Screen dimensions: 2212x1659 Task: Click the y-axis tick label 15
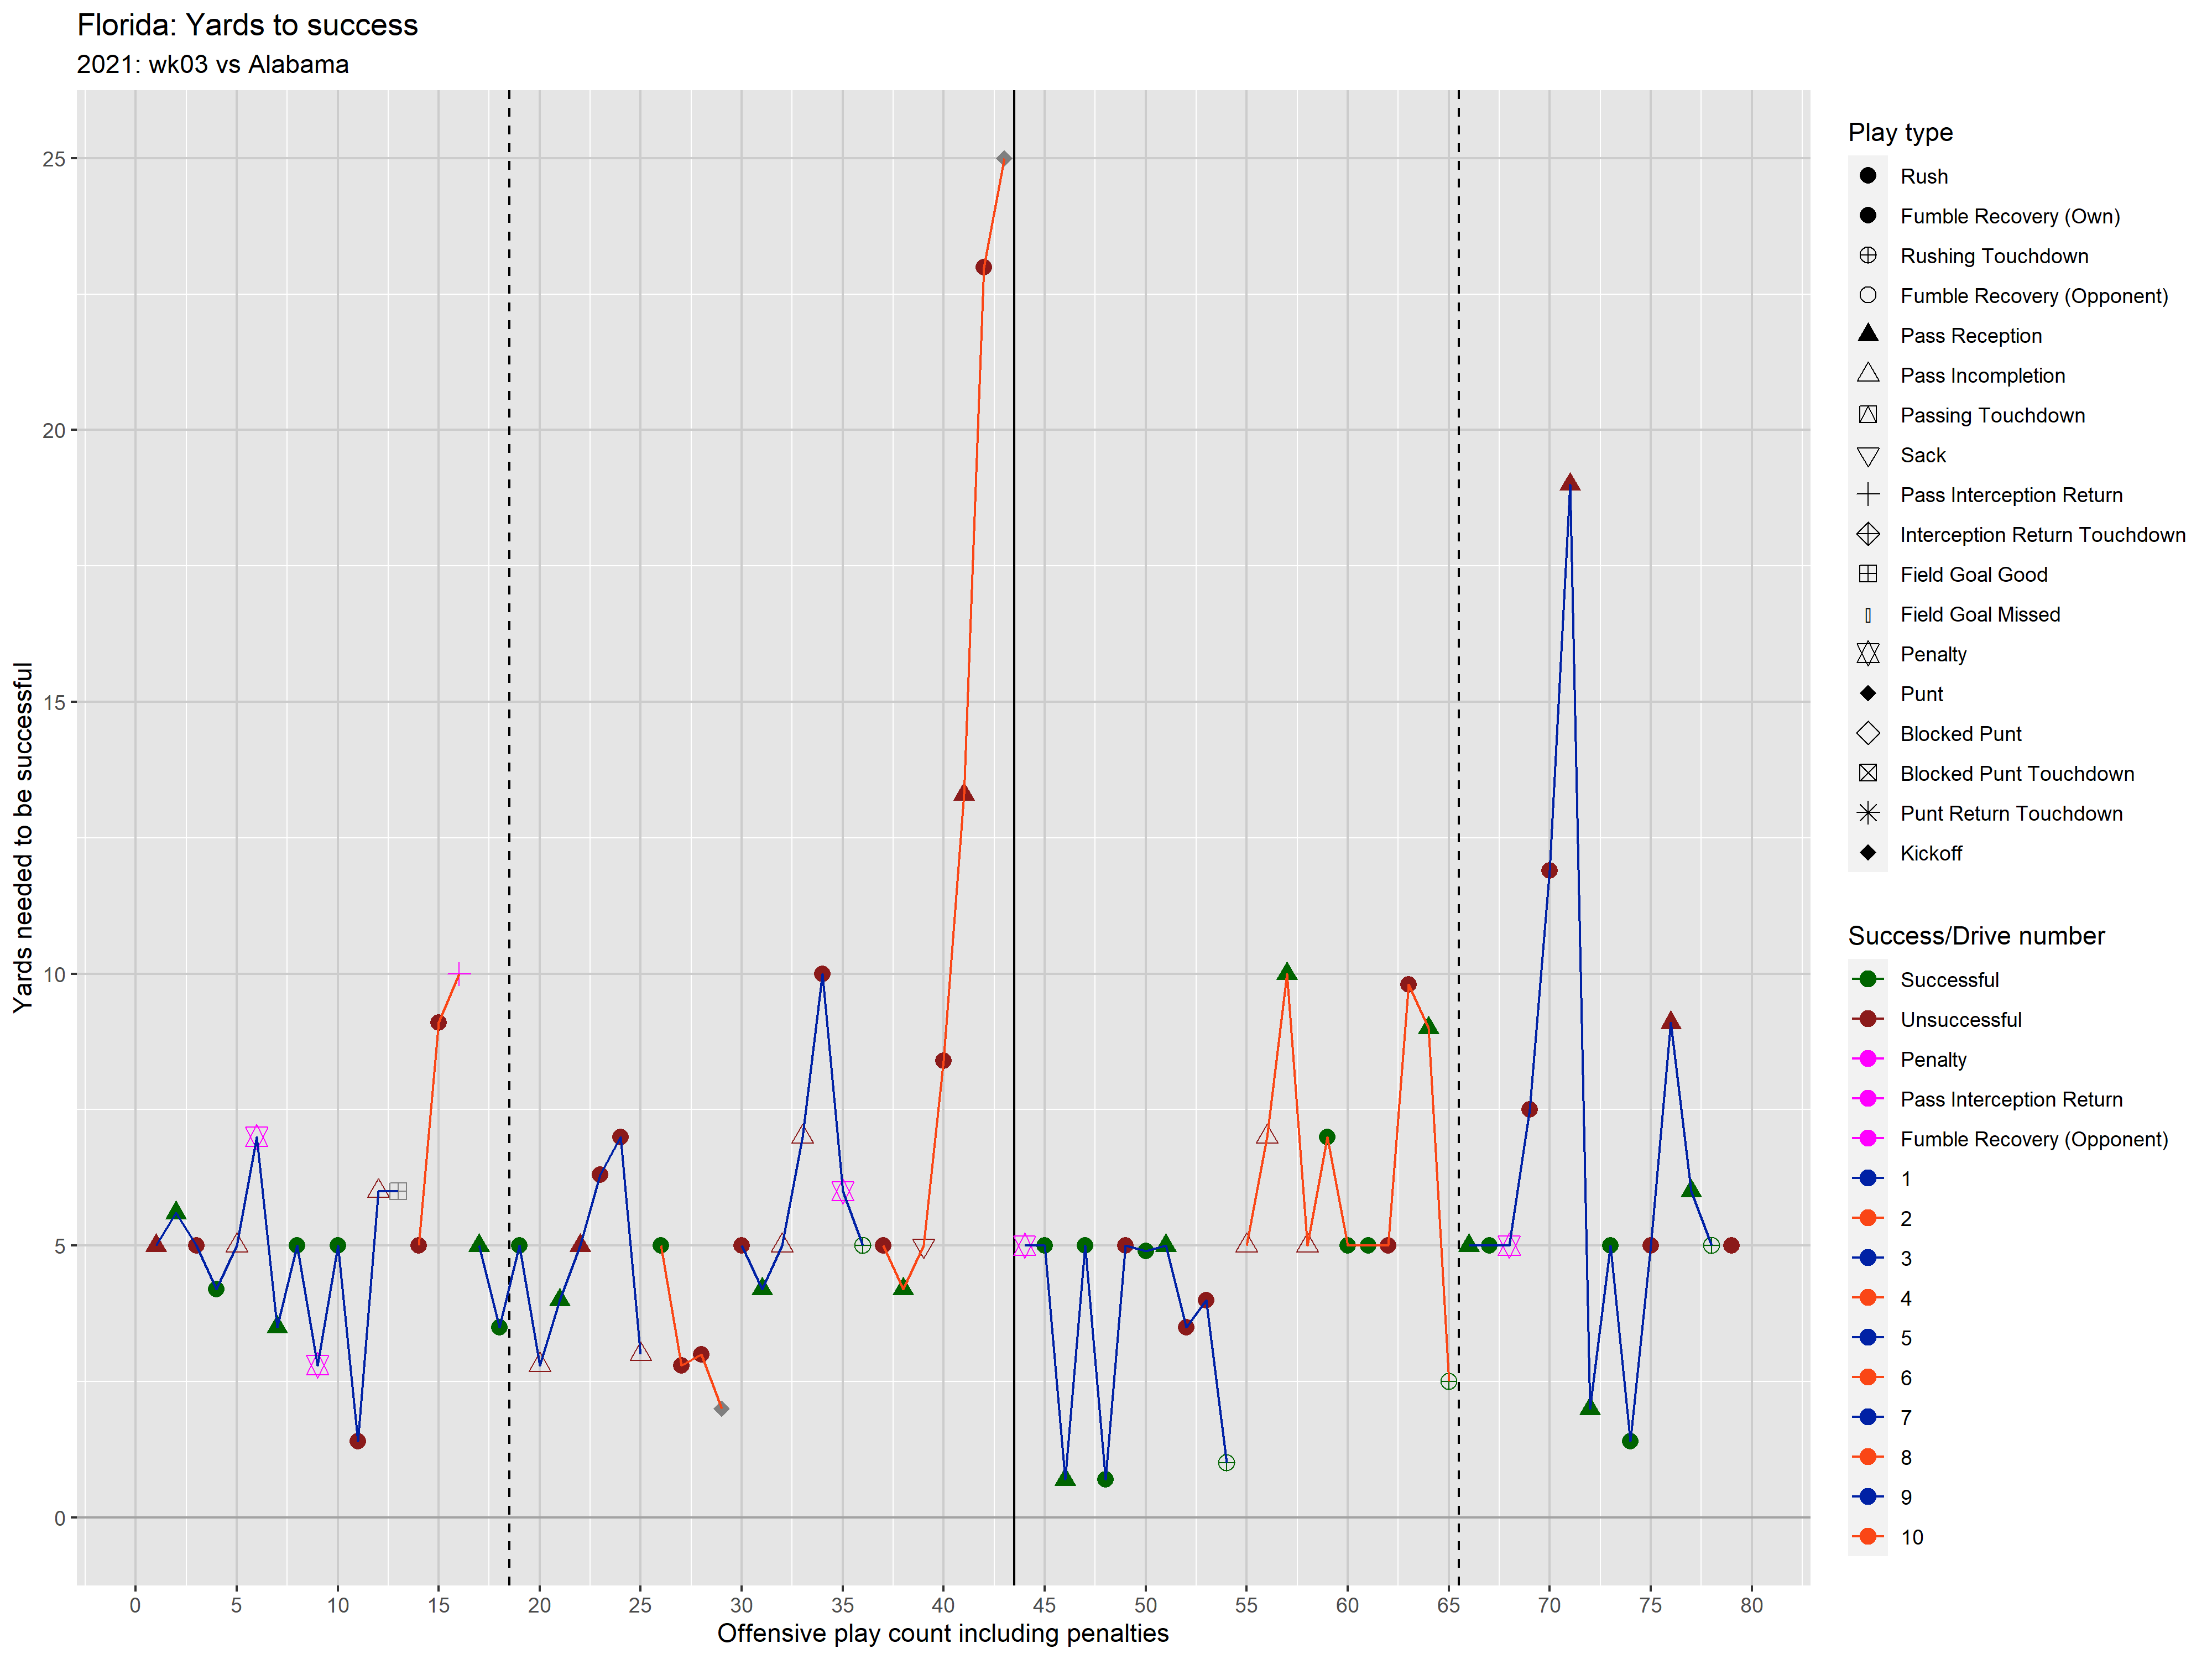53,702
